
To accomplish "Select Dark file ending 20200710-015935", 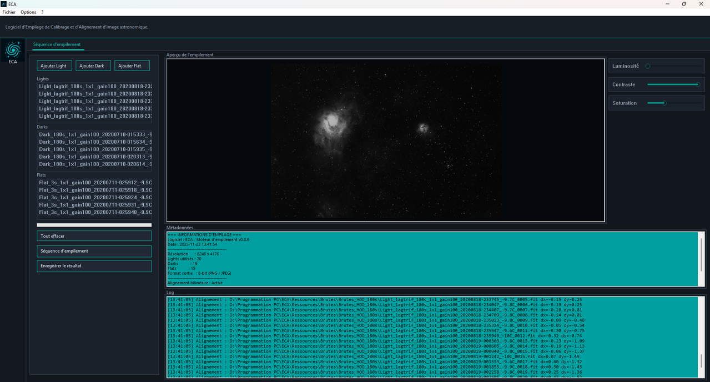I will [x=94, y=149].
